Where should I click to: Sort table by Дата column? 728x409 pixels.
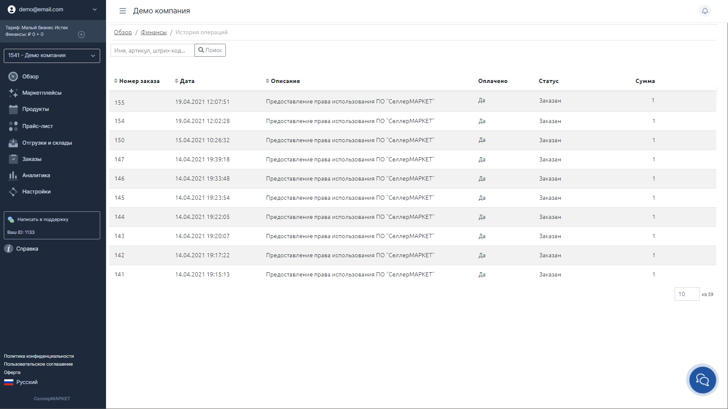[x=185, y=81]
